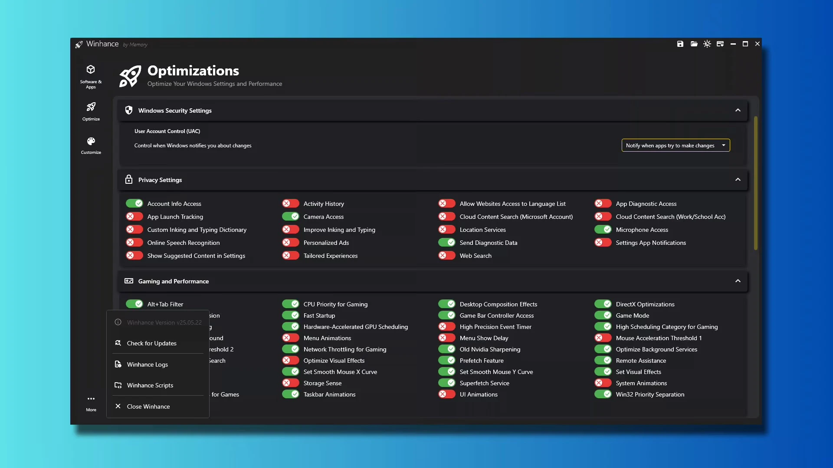Turn off the Game Mode toggle
Image resolution: width=833 pixels, height=468 pixels.
[x=603, y=315]
